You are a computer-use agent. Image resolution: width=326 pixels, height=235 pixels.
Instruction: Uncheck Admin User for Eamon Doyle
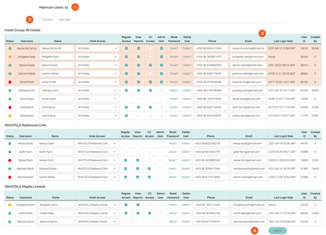pyautogui.click(x=162, y=65)
